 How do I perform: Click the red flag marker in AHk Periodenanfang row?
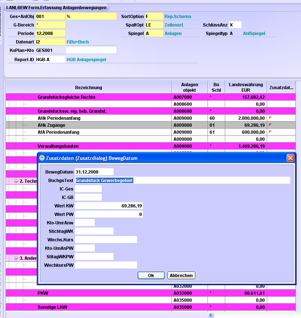click(270, 118)
